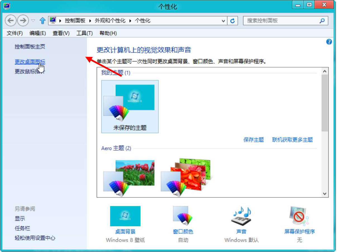Click the 桌面背景 text link
Viewport: 337px width, 252px height.
[125, 231]
